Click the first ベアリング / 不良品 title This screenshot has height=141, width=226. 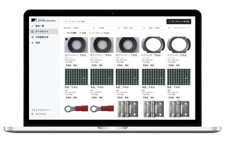pyautogui.click(x=151, y=55)
